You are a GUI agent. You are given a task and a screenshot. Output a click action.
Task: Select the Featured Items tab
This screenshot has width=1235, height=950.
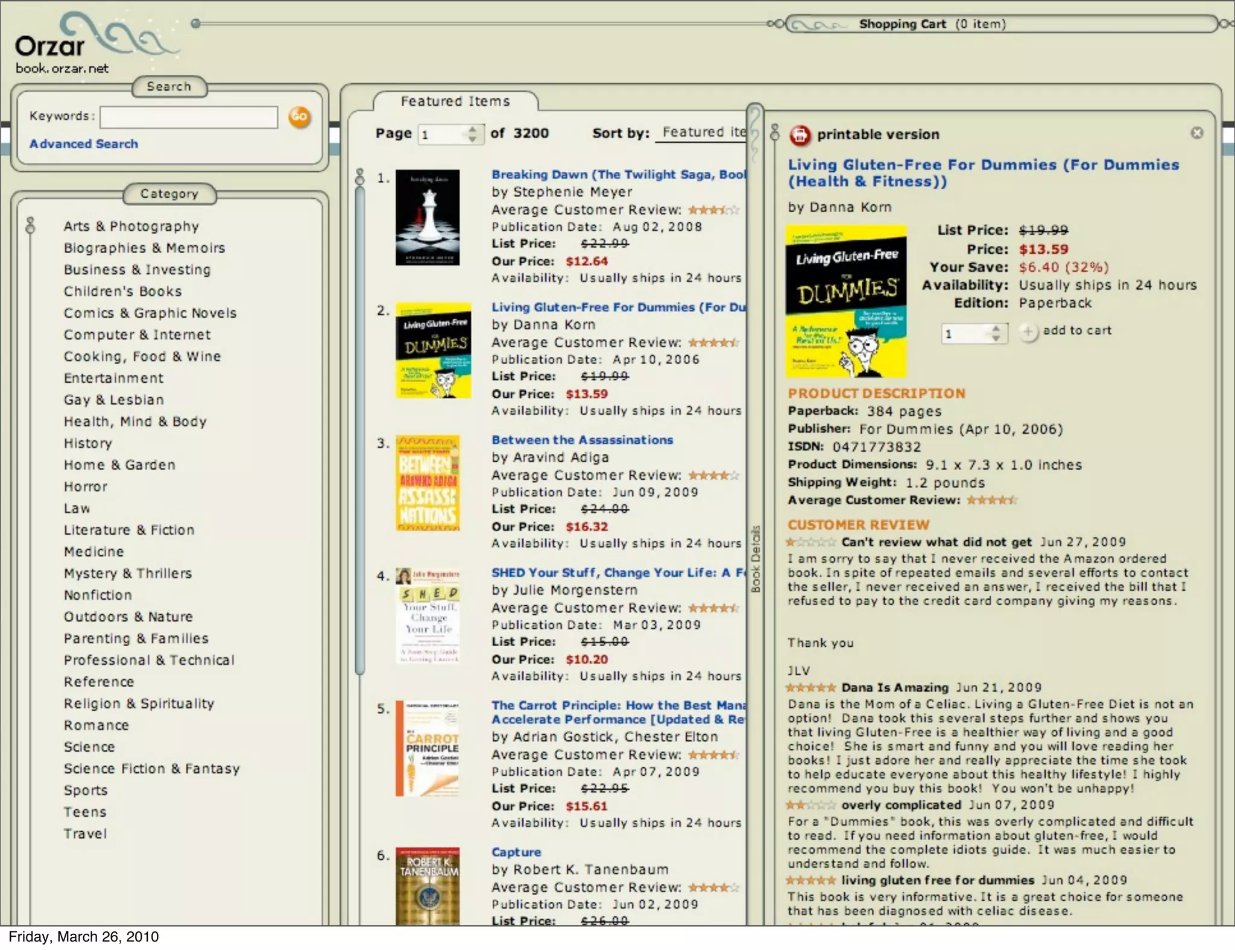pos(455,101)
